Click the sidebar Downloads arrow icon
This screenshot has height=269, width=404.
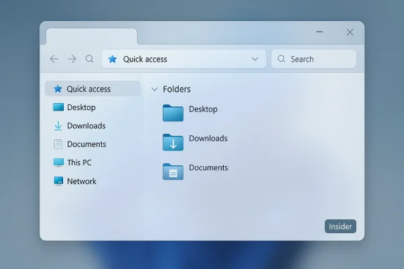click(58, 125)
